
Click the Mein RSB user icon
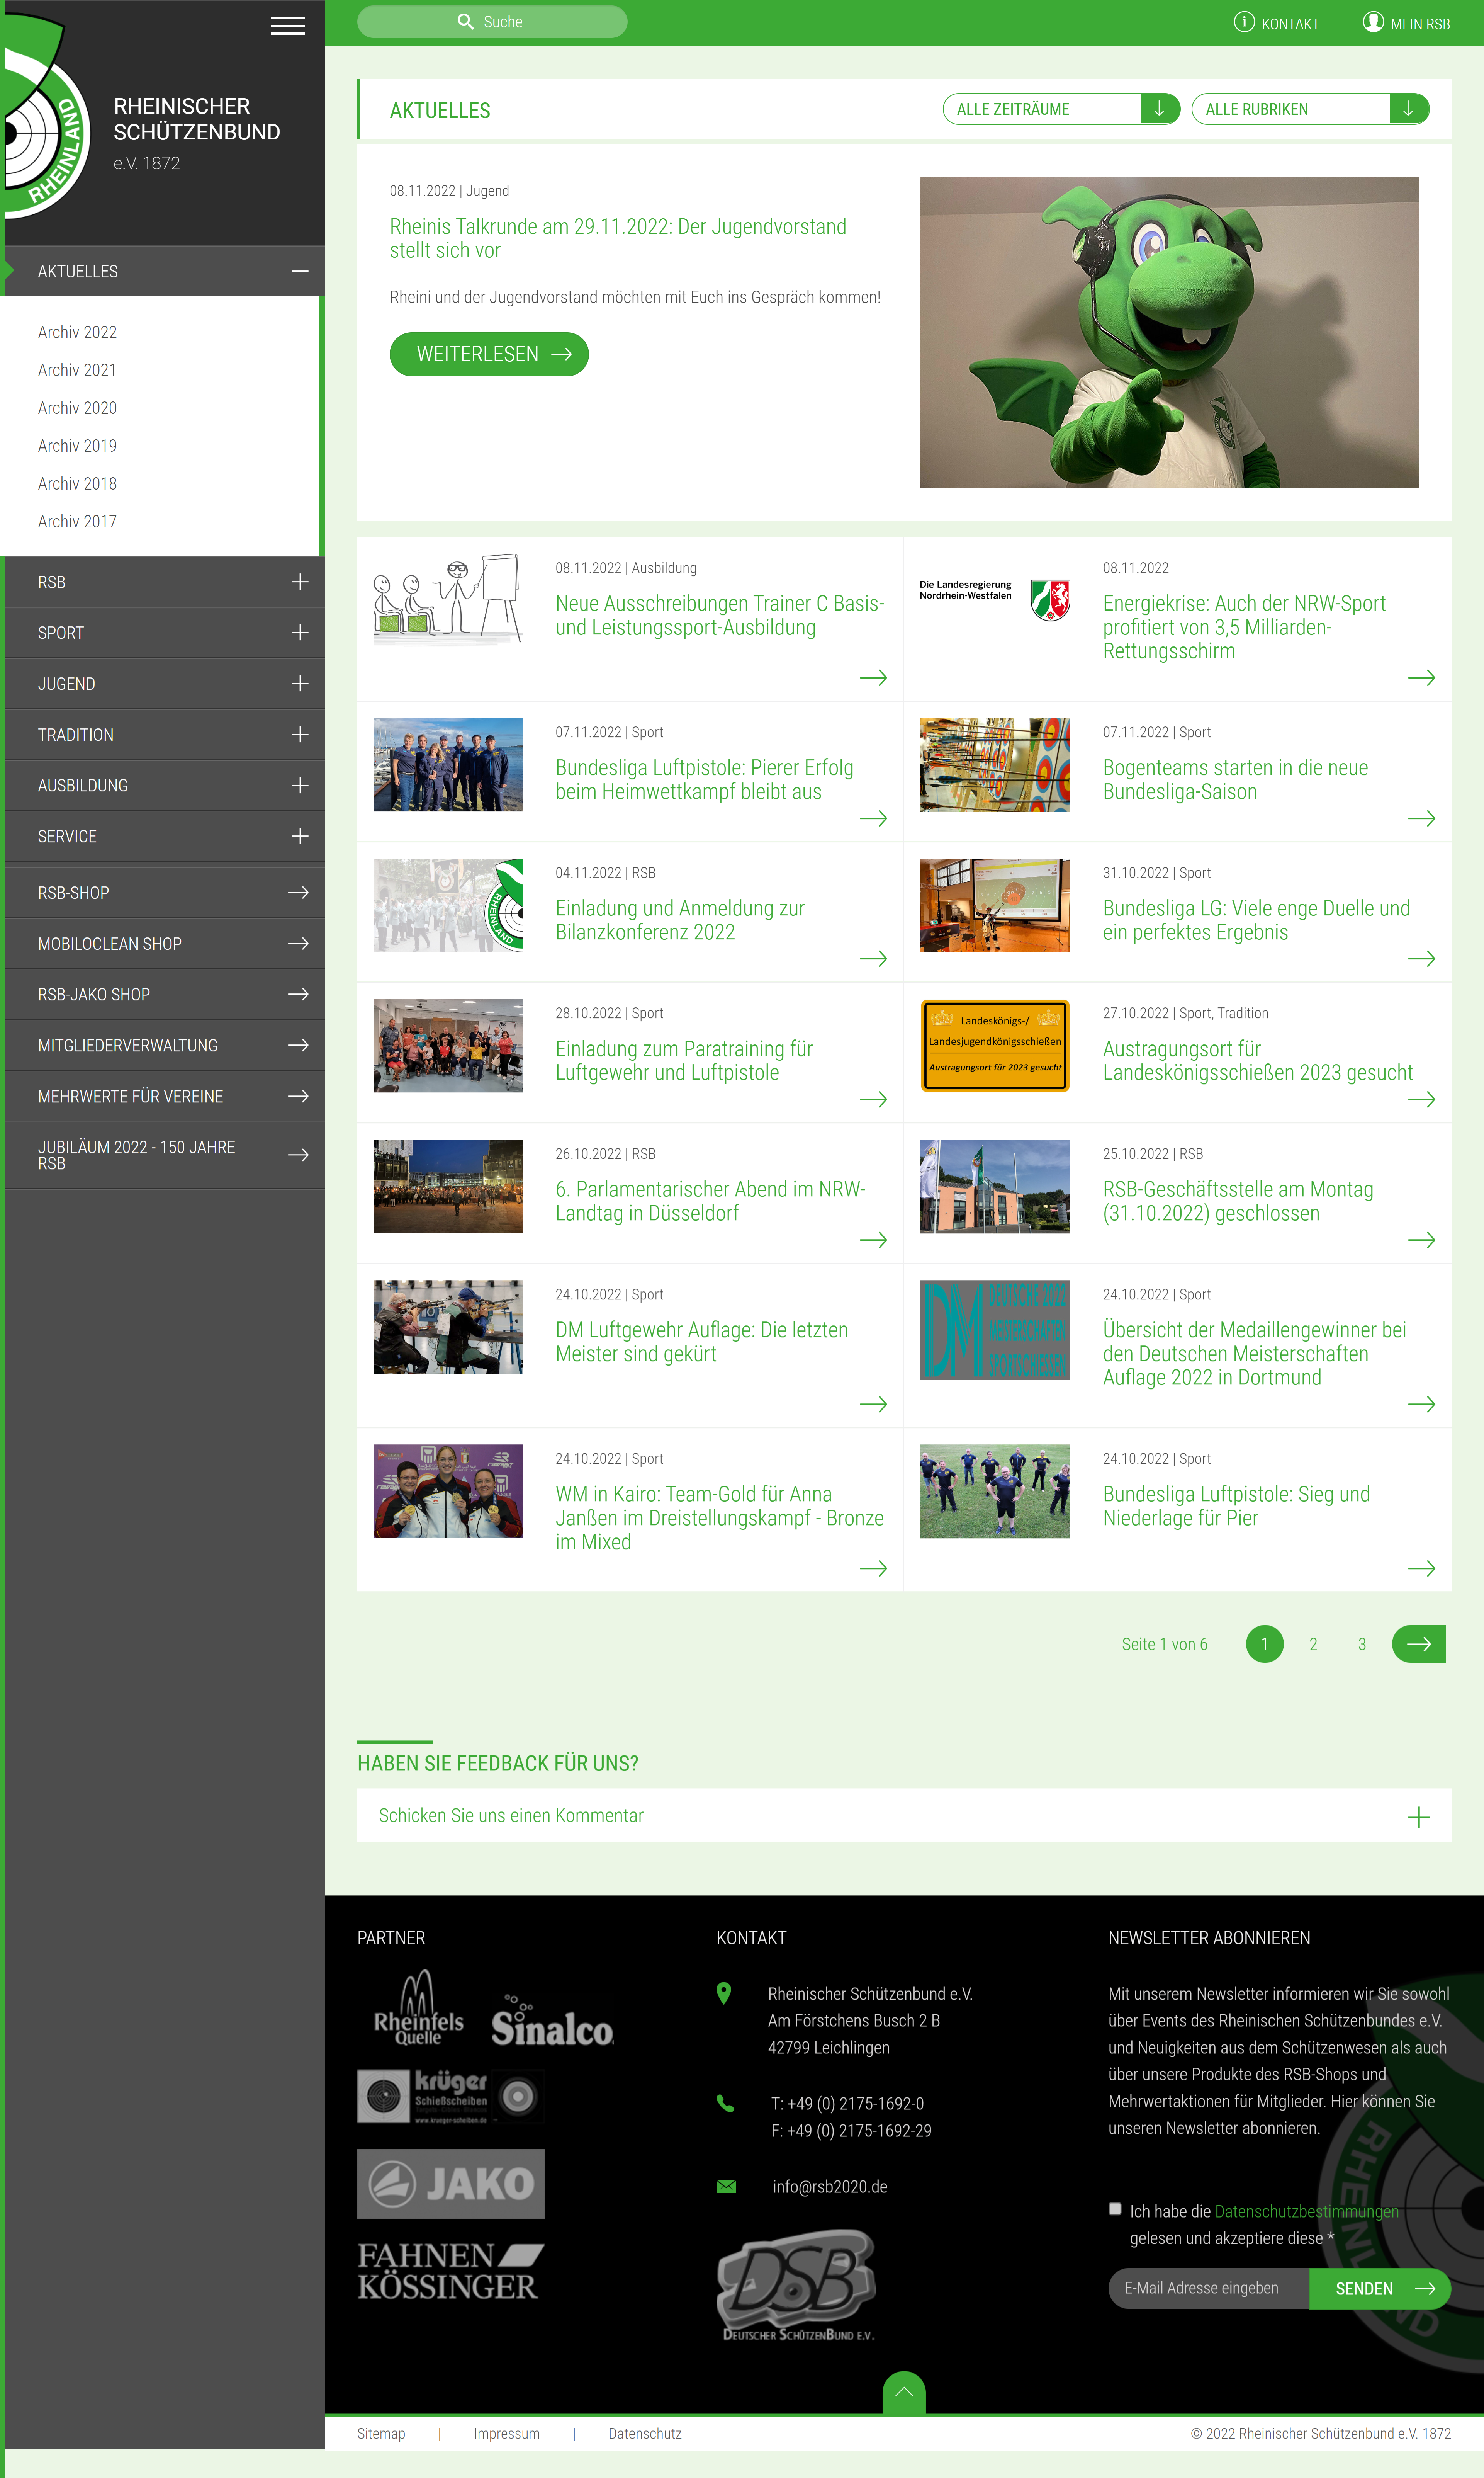[1373, 22]
